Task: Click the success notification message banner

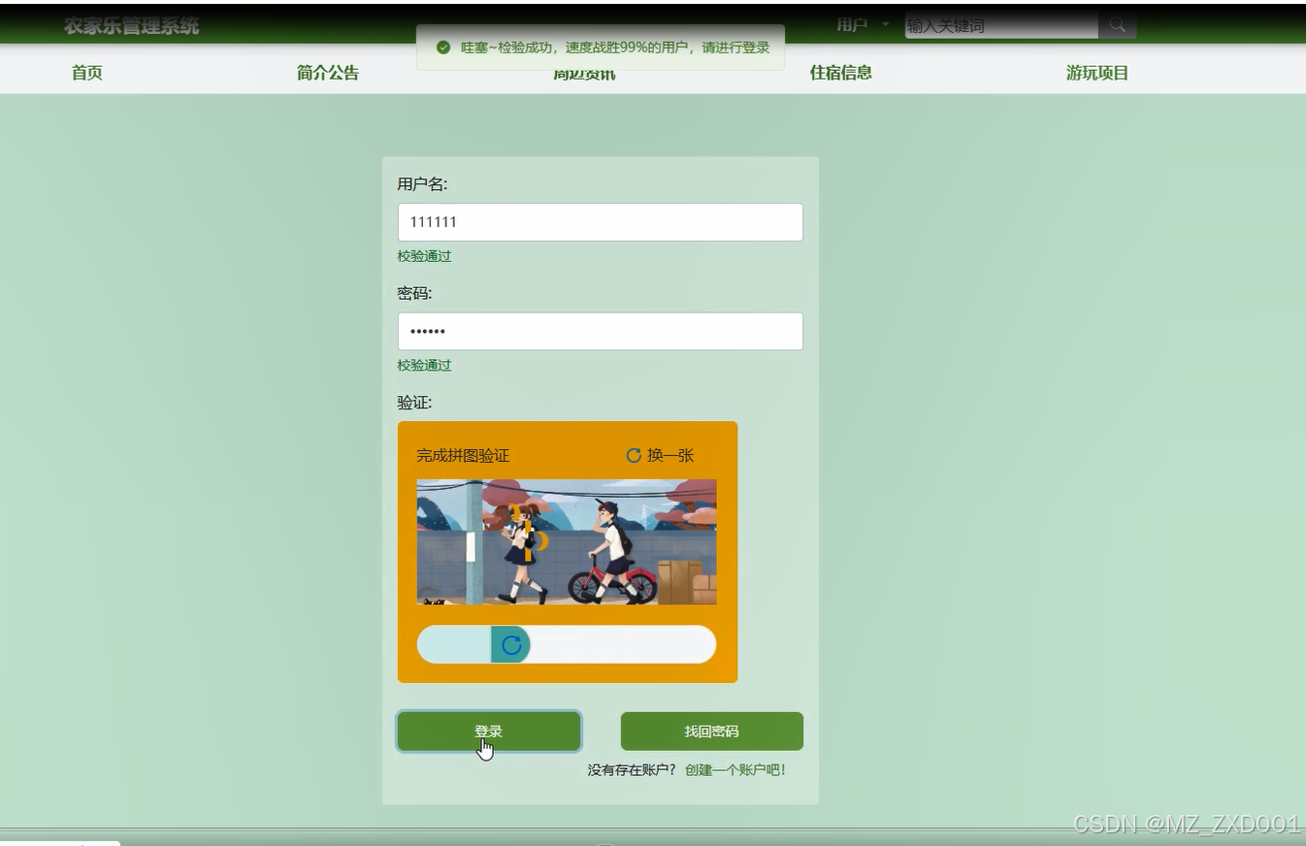Action: [601, 48]
